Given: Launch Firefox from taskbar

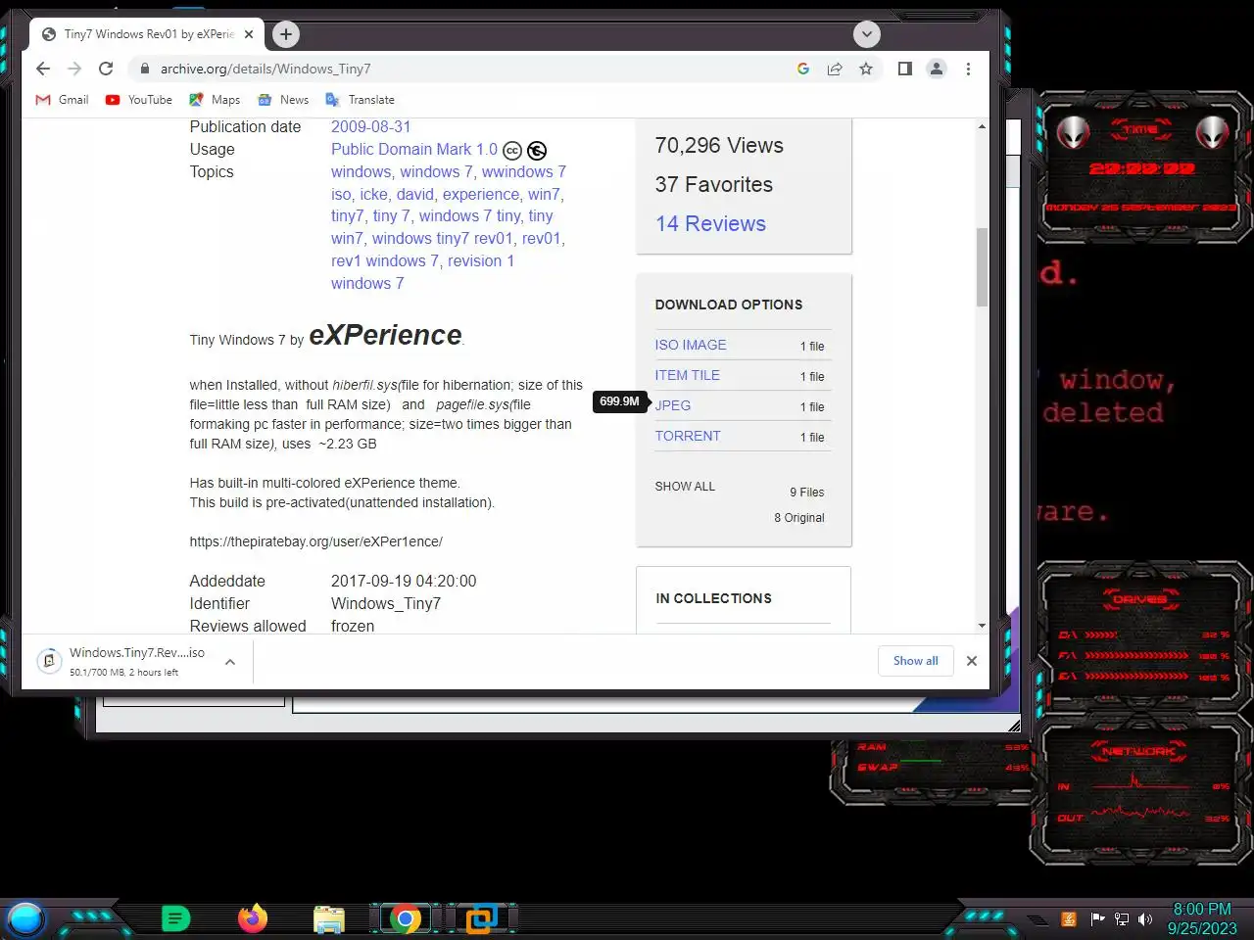Looking at the screenshot, I should [253, 918].
